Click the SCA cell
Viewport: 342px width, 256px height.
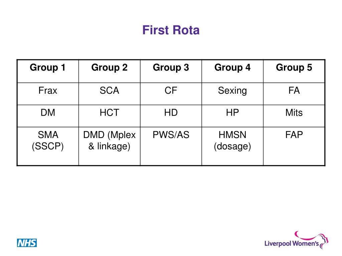pyautogui.click(x=109, y=94)
